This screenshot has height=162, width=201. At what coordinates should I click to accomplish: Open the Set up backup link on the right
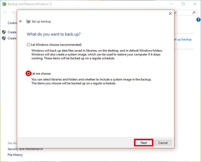click(183, 39)
